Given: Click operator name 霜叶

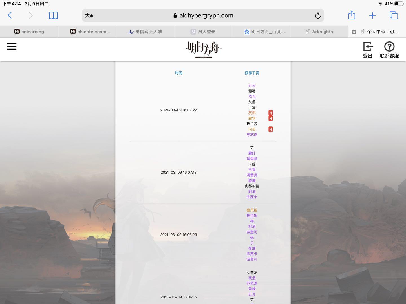Looking at the screenshot, I should (x=252, y=153).
